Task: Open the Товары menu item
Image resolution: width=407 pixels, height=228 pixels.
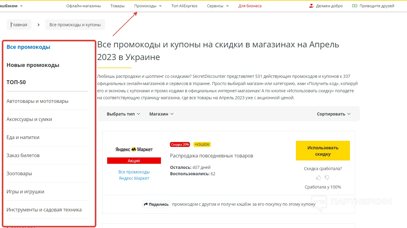Action: pyautogui.click(x=117, y=6)
